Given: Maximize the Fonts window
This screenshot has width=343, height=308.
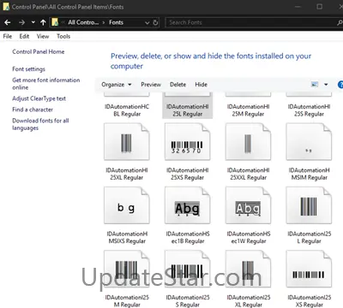Looking at the screenshot, I should coord(320,6).
